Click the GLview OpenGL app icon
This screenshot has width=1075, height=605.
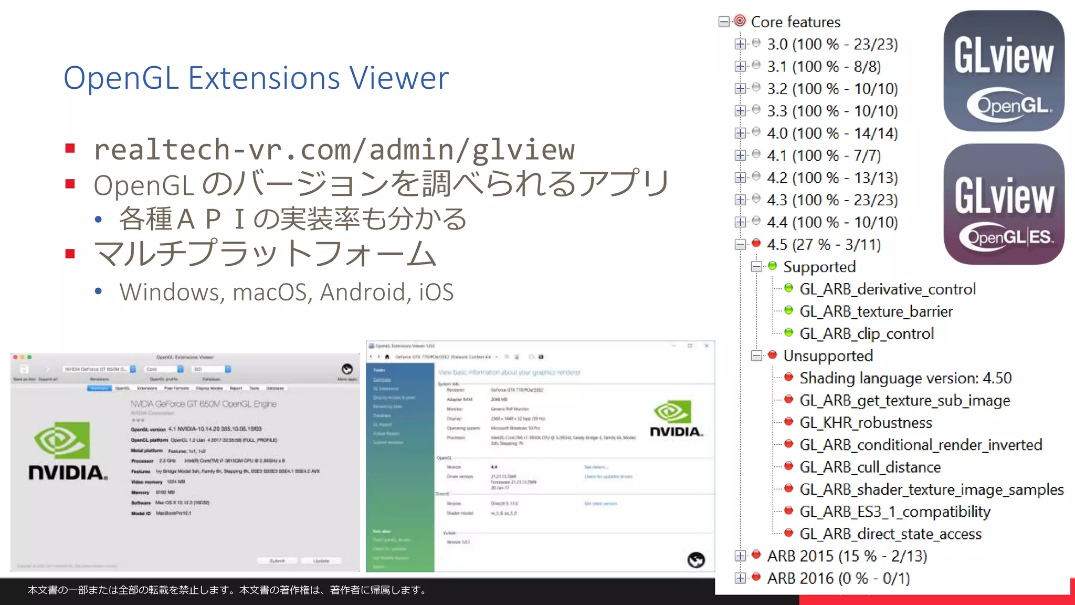1004,71
